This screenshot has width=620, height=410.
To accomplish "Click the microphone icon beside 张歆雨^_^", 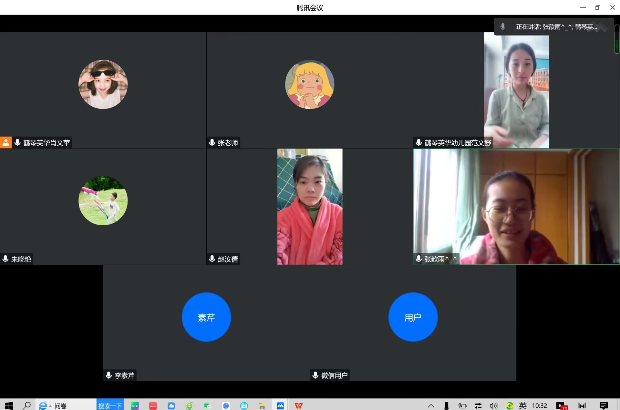I will [x=419, y=259].
